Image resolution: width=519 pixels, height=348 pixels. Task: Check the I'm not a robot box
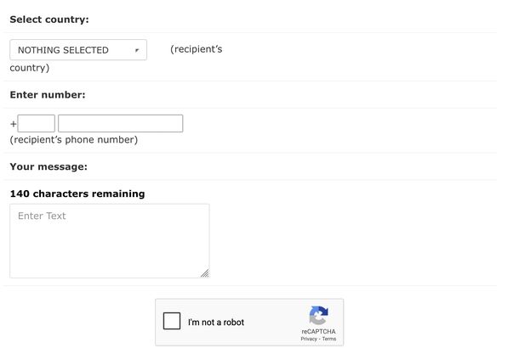click(172, 322)
